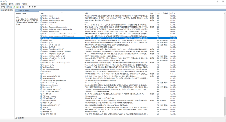Sort by the ログオン column header
Viewport: 226px width, 122px height.
click(x=173, y=13)
